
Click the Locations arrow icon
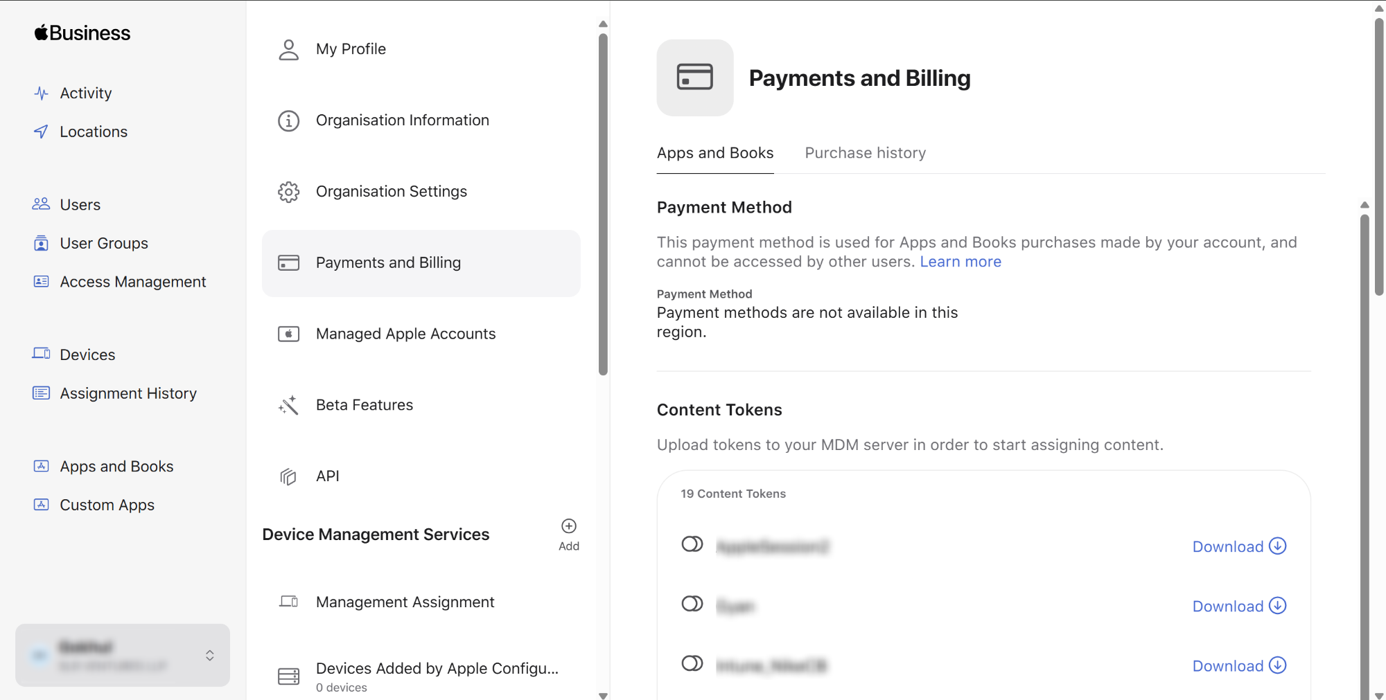[x=42, y=132]
